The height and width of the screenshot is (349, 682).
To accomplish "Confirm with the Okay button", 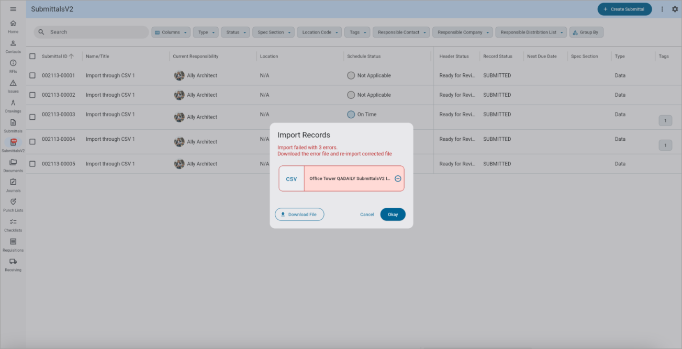I will (393, 215).
